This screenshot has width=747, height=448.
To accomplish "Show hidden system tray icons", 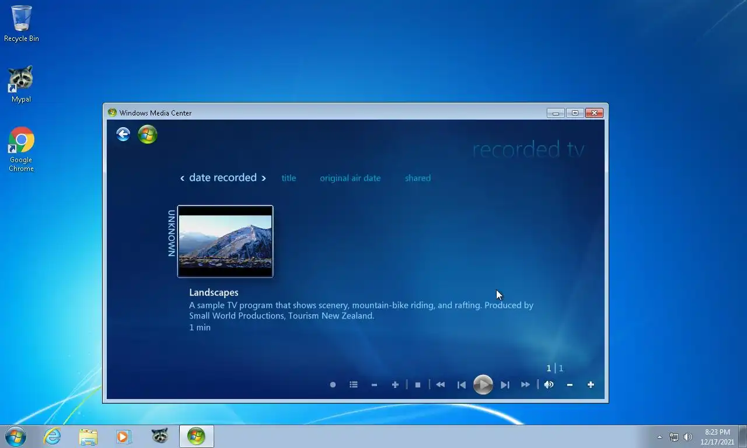I will [x=659, y=437].
